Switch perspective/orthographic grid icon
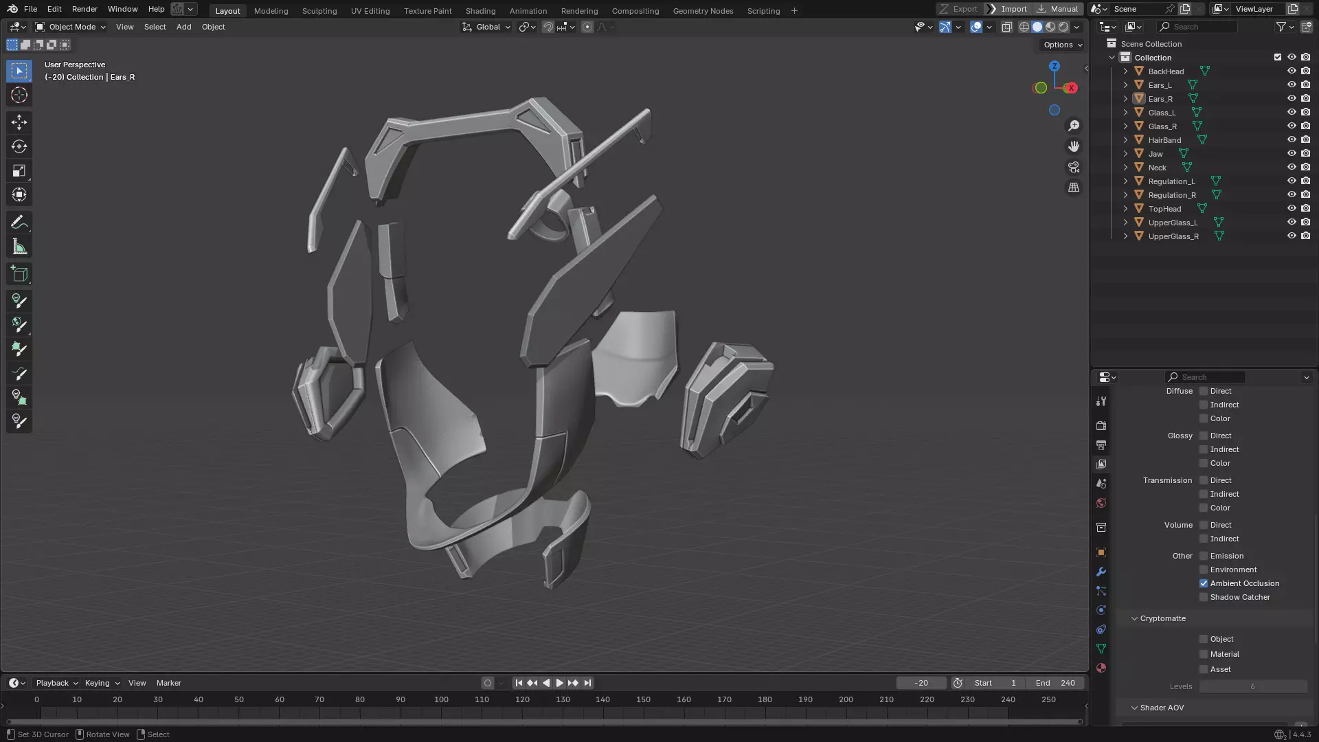The height and width of the screenshot is (742, 1319). 1074,188
